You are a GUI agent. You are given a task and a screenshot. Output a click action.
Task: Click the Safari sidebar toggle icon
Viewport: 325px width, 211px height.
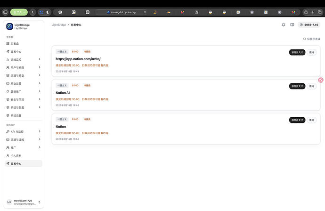tap(5, 12)
